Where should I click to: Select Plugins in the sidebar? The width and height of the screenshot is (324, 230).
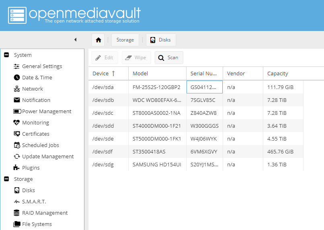(x=31, y=168)
